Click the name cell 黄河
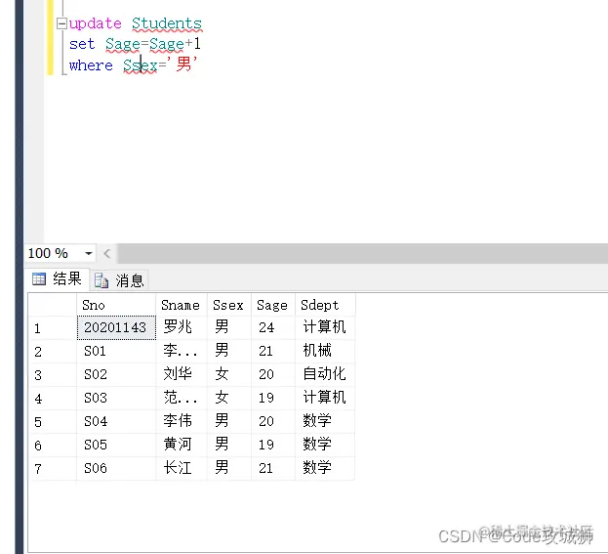The image size is (608, 554). (x=182, y=445)
